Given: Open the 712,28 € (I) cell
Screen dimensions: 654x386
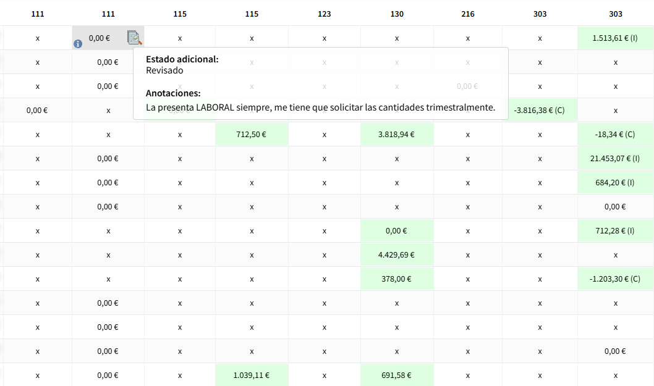Looking at the screenshot, I should (x=614, y=230).
